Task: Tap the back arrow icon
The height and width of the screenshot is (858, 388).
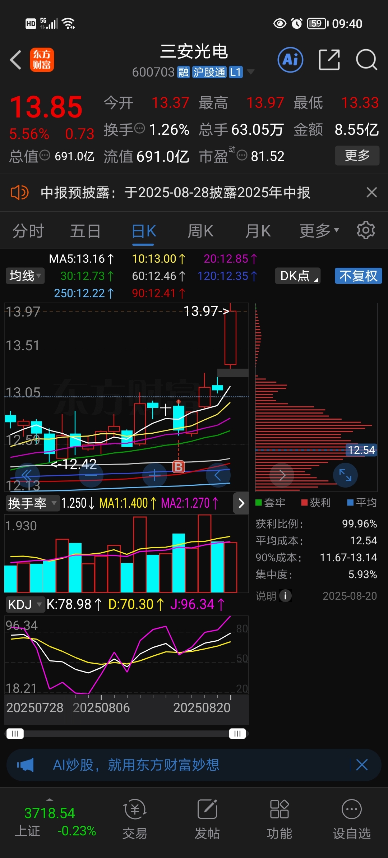Action: pyautogui.click(x=16, y=60)
